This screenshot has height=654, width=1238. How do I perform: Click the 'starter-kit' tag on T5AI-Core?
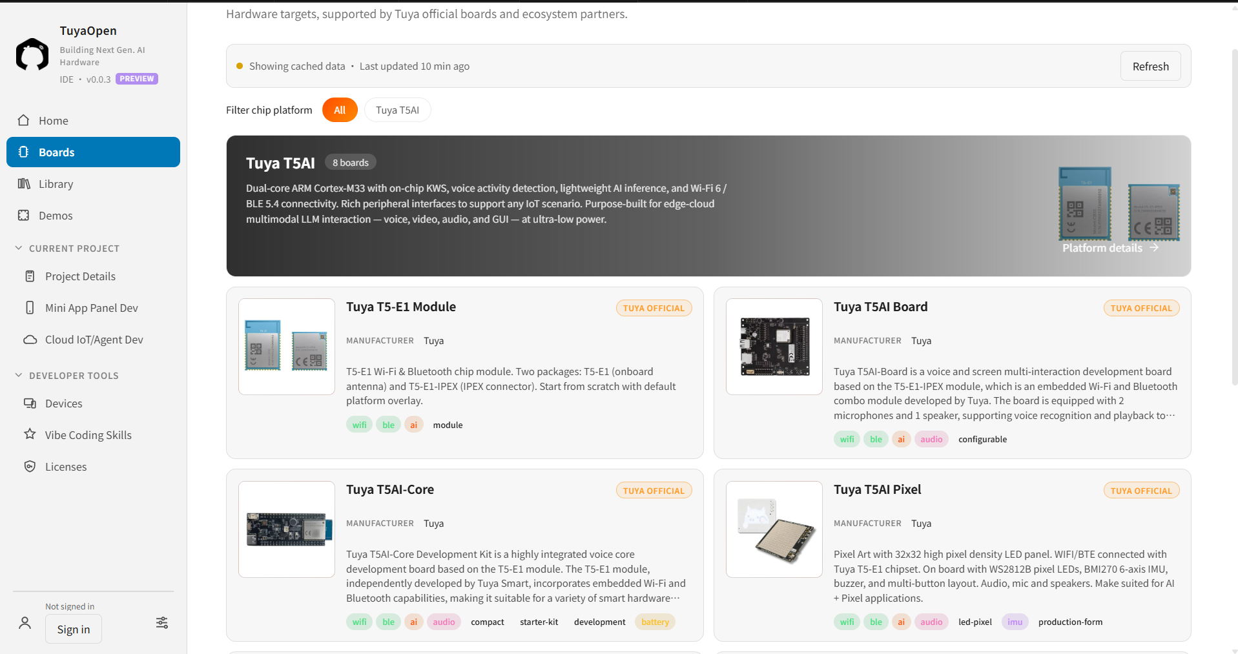click(x=539, y=622)
